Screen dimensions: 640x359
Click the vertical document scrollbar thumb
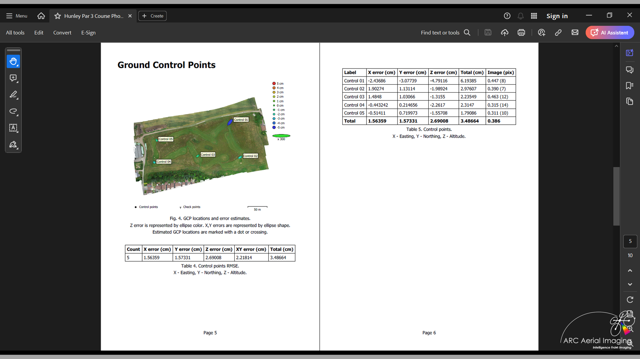616,196
